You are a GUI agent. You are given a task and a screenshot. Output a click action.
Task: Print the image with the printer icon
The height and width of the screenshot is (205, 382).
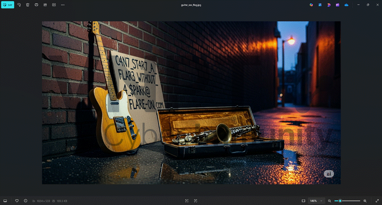click(x=36, y=5)
